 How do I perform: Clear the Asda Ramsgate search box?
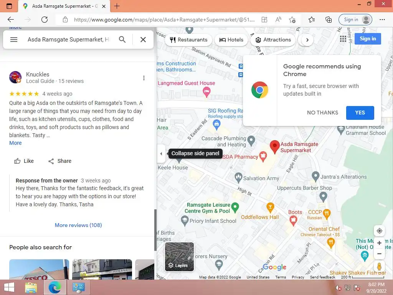143,40
